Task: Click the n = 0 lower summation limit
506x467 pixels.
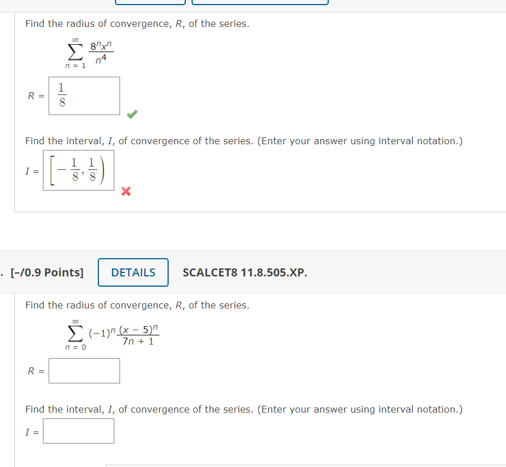Action: pos(75,346)
